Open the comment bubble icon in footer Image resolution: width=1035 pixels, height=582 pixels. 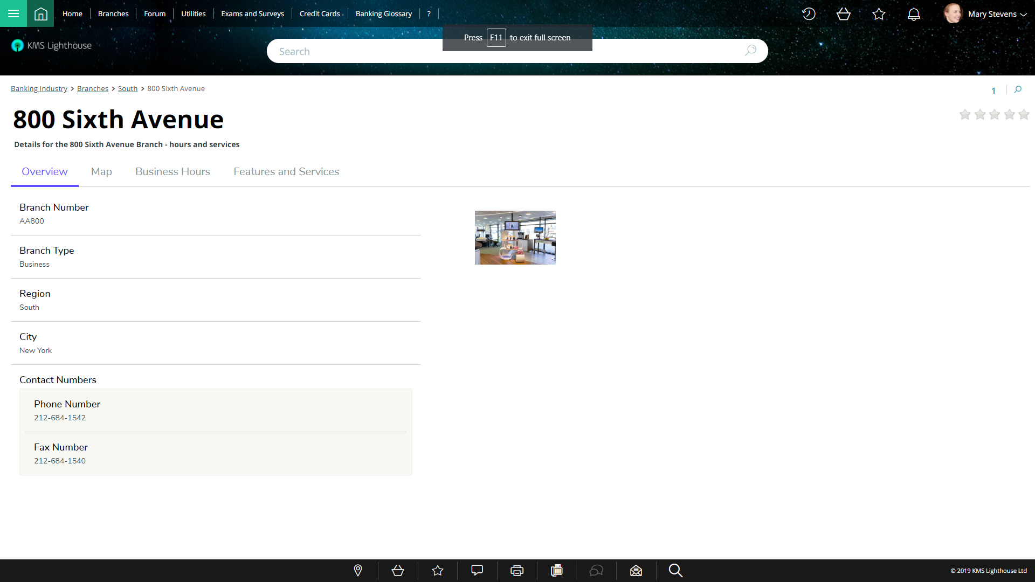(x=477, y=570)
